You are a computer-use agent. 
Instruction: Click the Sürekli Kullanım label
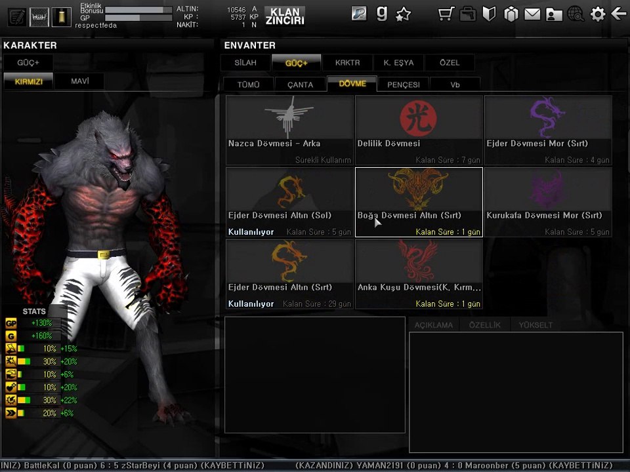[323, 160]
